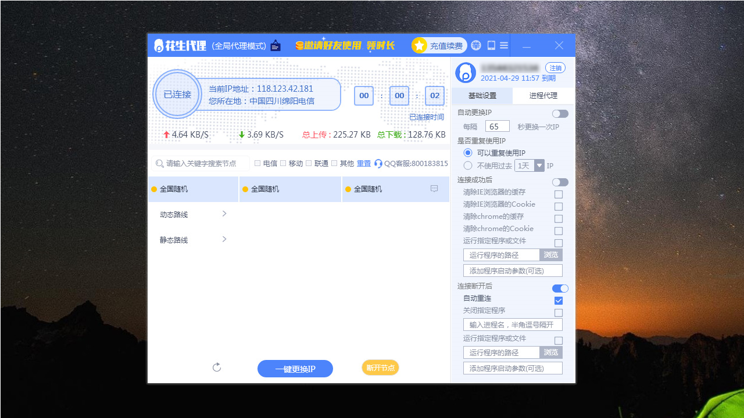
Task: Toggle the 自动更换IP switch
Action: [x=560, y=114]
